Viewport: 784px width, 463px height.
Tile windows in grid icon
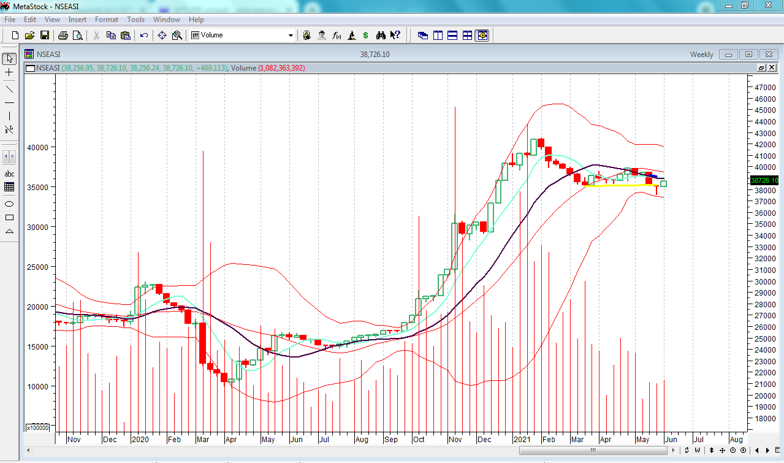467,35
